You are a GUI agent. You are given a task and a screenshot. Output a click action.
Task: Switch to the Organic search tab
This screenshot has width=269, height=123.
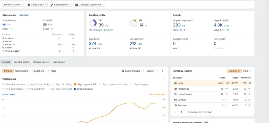[41, 62]
